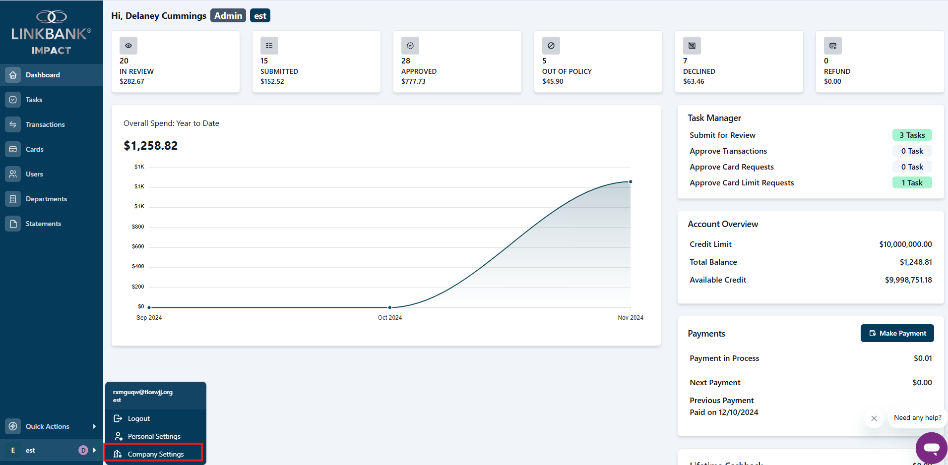948x465 pixels.
Task: Click the Nov 2024 chart data point
Action: [x=631, y=181]
